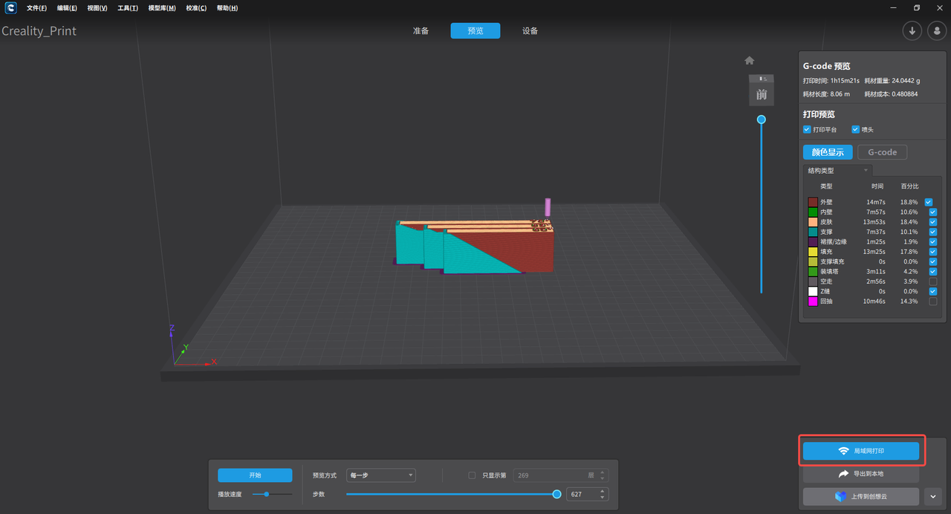Uncheck the 支撑 row visibility checkbox
This screenshot has width=951, height=514.
933,232
